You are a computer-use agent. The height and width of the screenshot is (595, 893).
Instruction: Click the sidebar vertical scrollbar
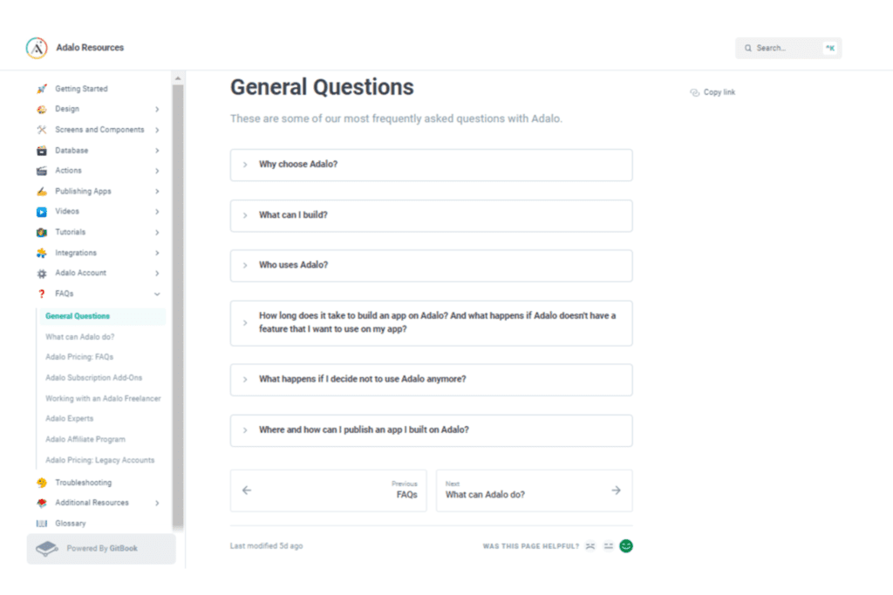178,305
